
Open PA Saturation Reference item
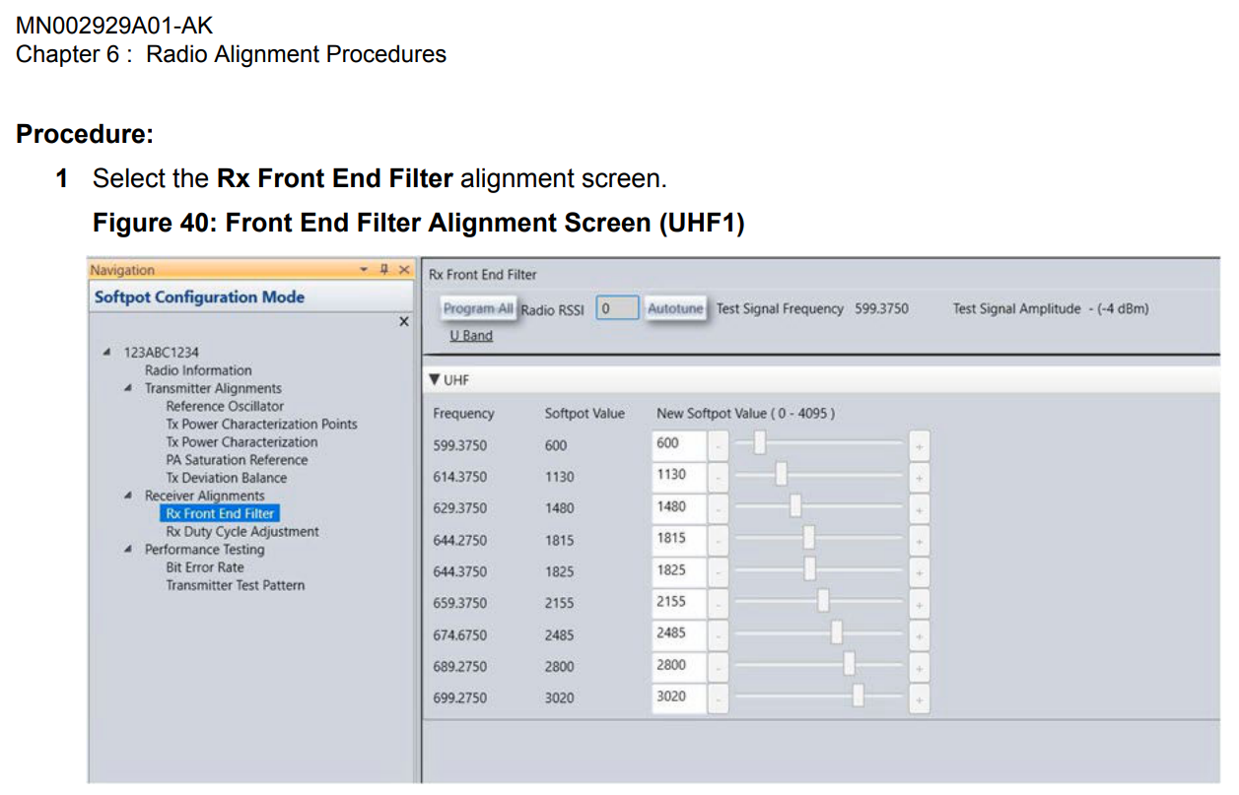click(x=237, y=460)
